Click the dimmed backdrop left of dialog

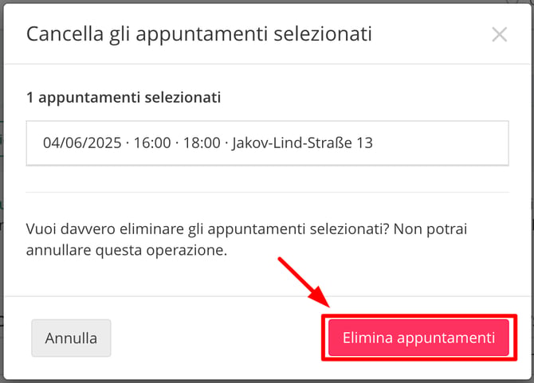(2, 190)
